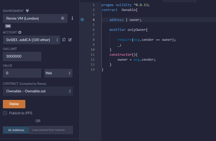Toggle the breakpoint dot on line 4
Image resolution: width=216 pixels, height=141 pixels.
coord(82,20)
